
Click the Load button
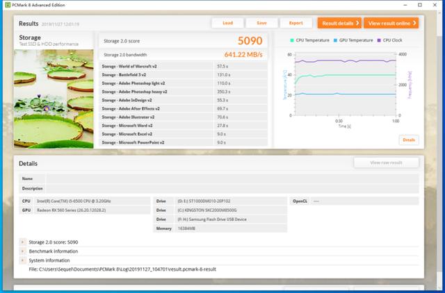point(227,23)
